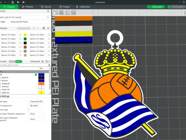Click the redo arrow in title bar
This screenshot has width=186, height=140.
(23, 2)
